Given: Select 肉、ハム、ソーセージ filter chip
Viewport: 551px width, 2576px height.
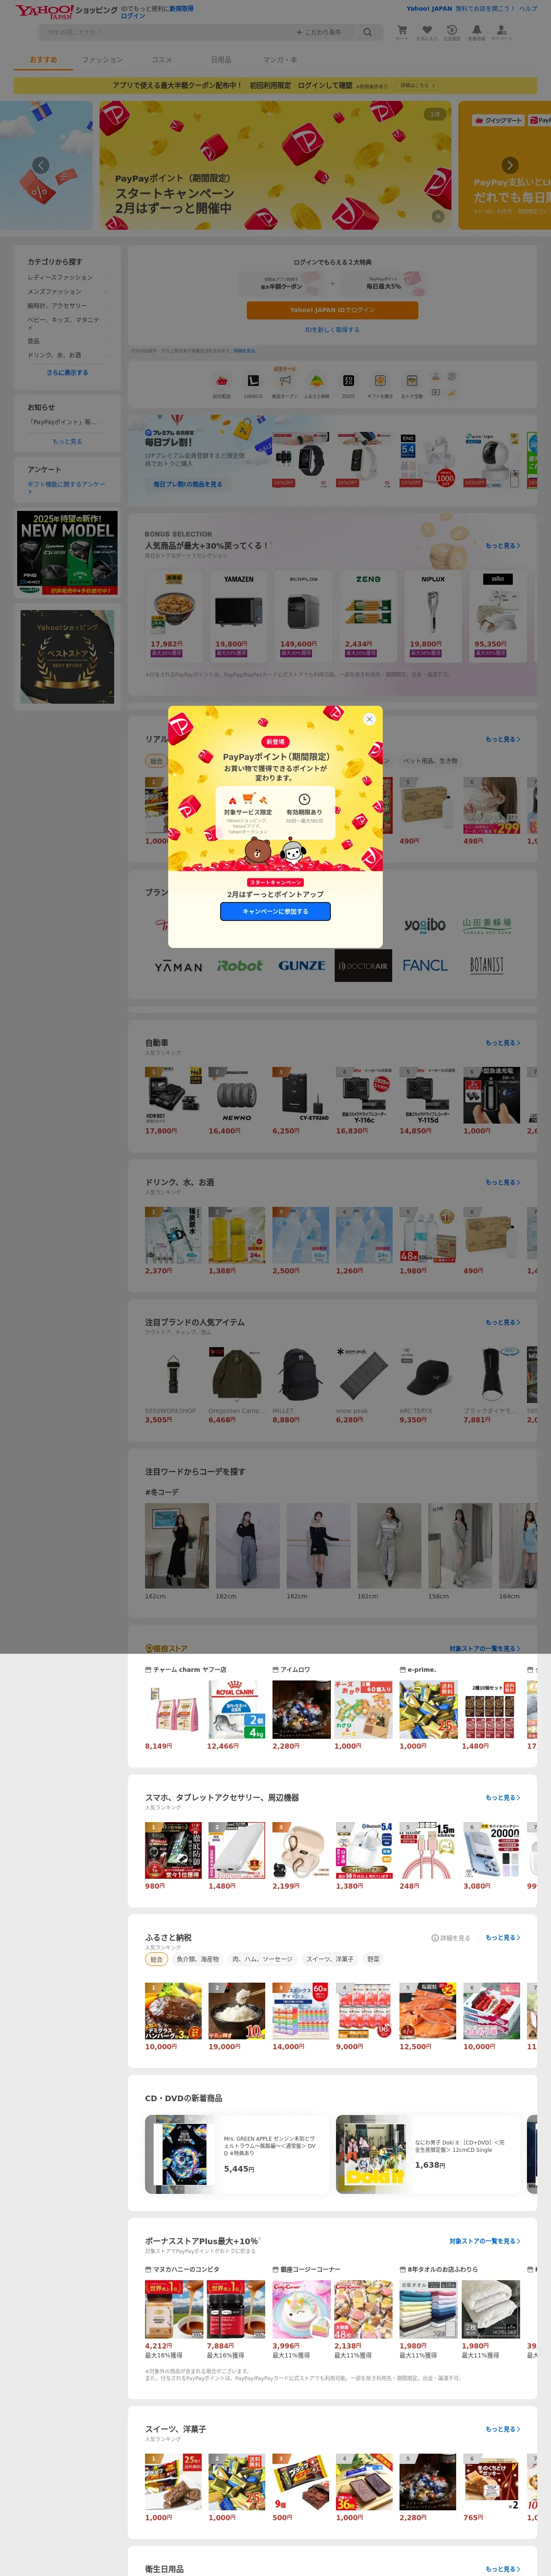Looking at the screenshot, I should 262,1959.
